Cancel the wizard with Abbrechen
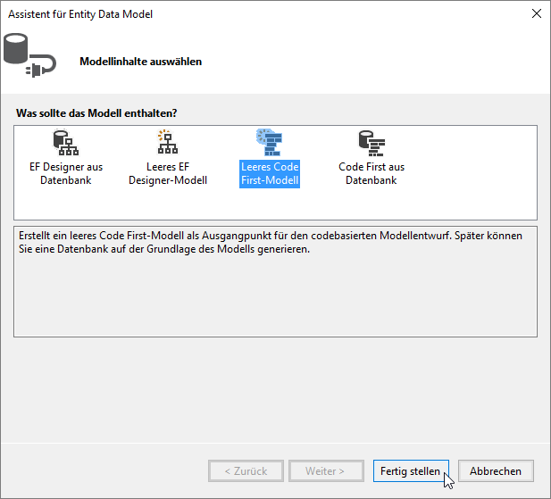Image resolution: width=551 pixels, height=499 pixels. (496, 470)
